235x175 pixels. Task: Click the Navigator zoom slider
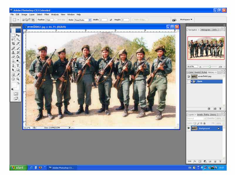coord(210,67)
